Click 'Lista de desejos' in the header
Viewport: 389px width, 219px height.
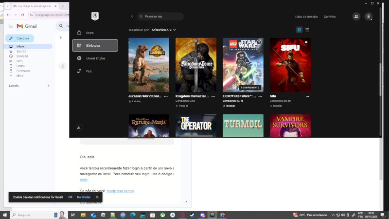point(306,17)
